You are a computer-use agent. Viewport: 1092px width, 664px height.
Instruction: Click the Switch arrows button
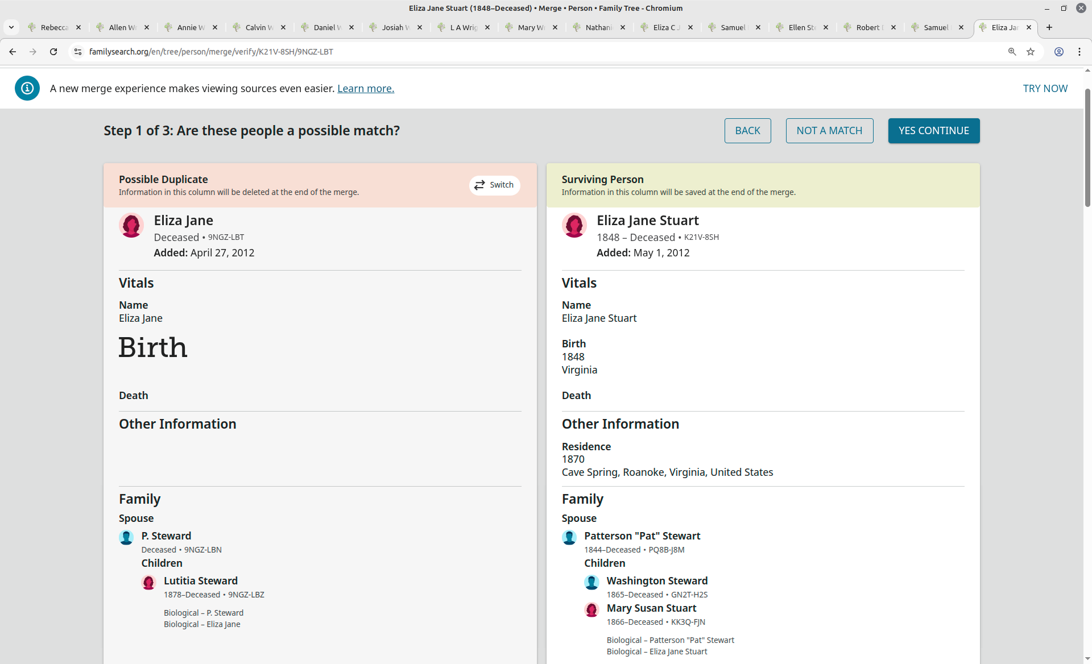(494, 185)
